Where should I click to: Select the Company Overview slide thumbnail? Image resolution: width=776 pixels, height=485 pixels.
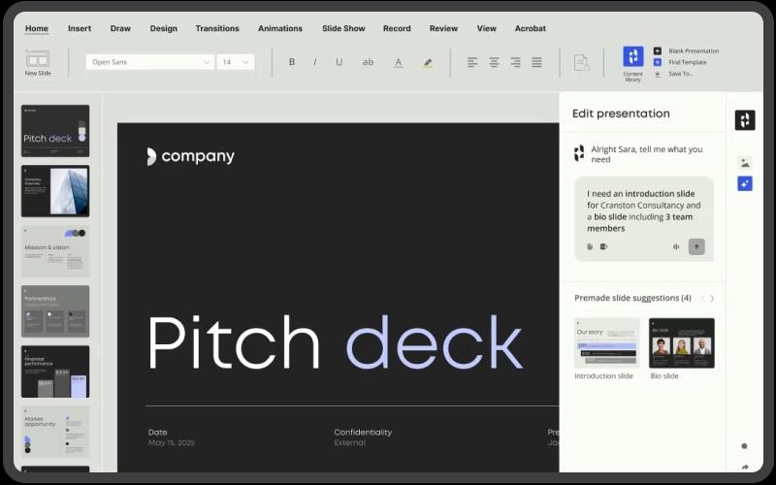click(x=55, y=191)
